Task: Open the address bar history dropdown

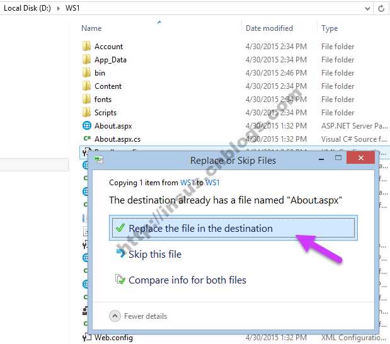Action: point(367,9)
